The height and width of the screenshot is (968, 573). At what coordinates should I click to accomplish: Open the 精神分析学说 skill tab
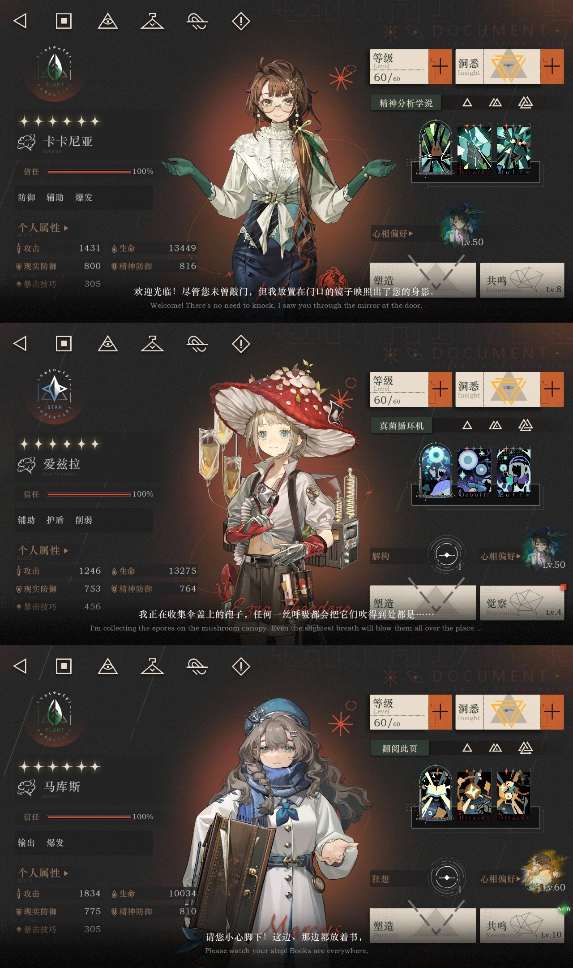[x=406, y=103]
